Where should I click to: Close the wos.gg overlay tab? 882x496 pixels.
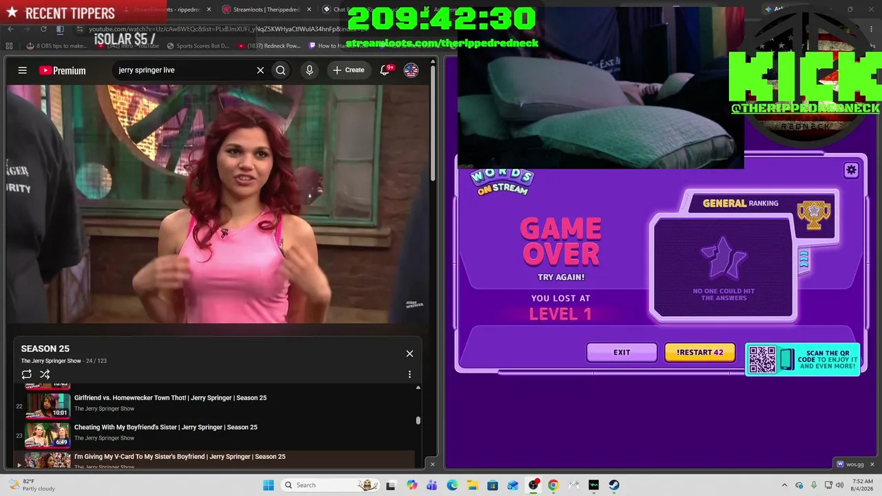coord(872,464)
